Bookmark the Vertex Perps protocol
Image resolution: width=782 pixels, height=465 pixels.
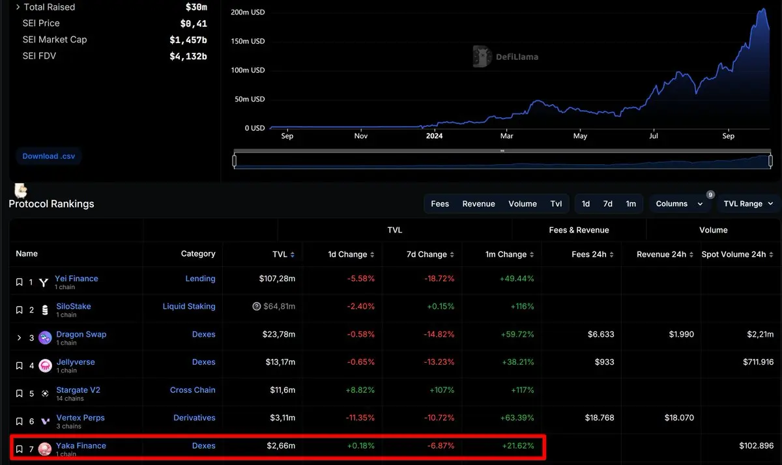click(x=19, y=421)
